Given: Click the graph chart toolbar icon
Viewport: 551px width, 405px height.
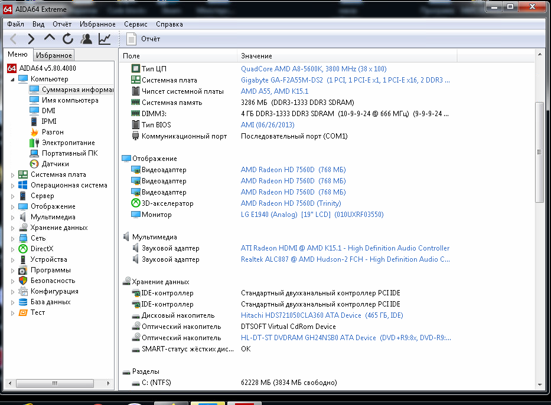Looking at the screenshot, I should [105, 39].
